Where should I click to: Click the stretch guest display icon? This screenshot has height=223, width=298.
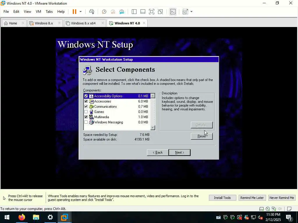click(x=185, y=12)
